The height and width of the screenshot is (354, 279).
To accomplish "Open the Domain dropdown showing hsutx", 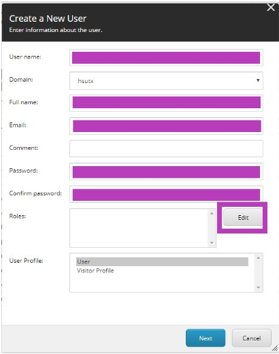I will point(166,80).
